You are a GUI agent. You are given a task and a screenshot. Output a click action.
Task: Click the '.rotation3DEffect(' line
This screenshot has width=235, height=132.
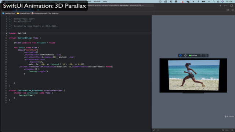[x=35, y=59]
